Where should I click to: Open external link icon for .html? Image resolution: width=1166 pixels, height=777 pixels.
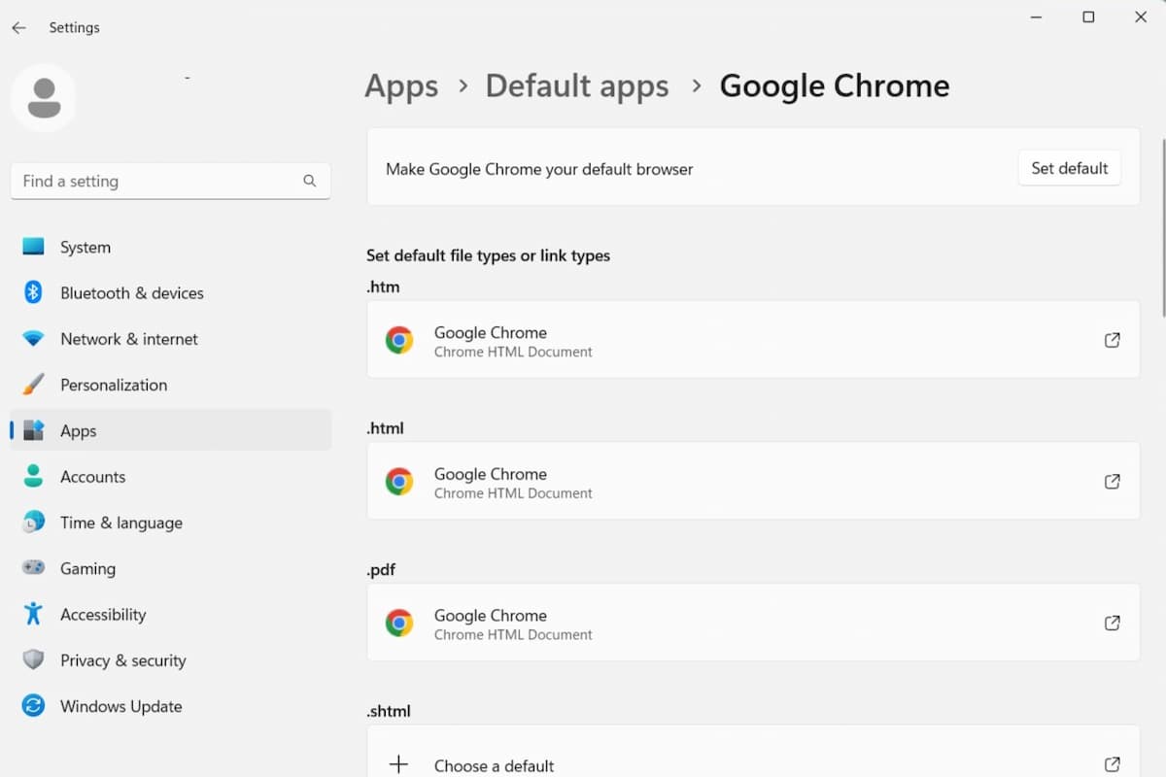(x=1113, y=482)
